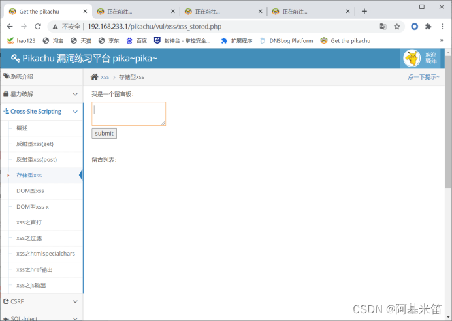
Task: Open the 天猫 bookmark
Action: pos(81,41)
